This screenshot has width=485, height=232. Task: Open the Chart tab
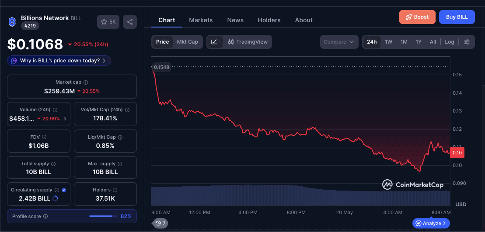(x=167, y=20)
